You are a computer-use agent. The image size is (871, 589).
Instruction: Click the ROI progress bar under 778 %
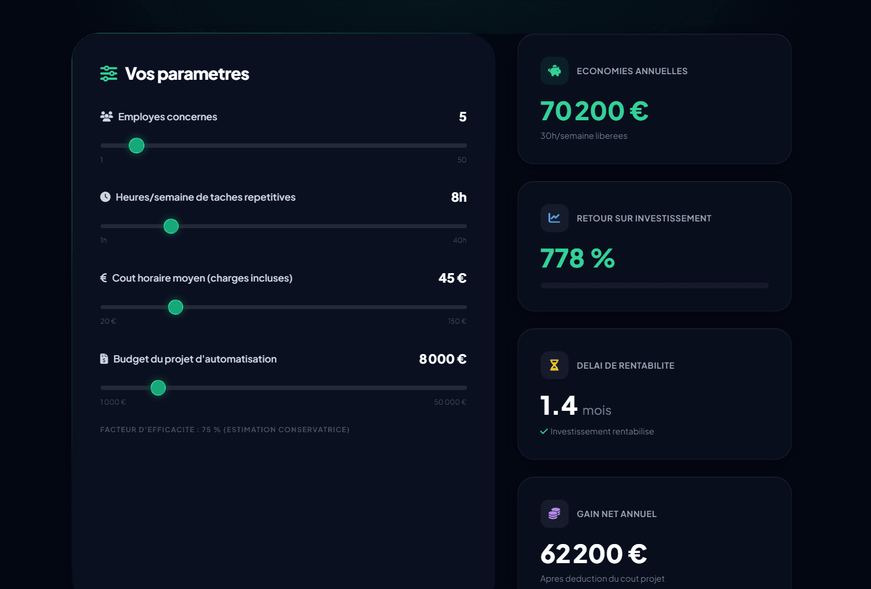tap(654, 285)
